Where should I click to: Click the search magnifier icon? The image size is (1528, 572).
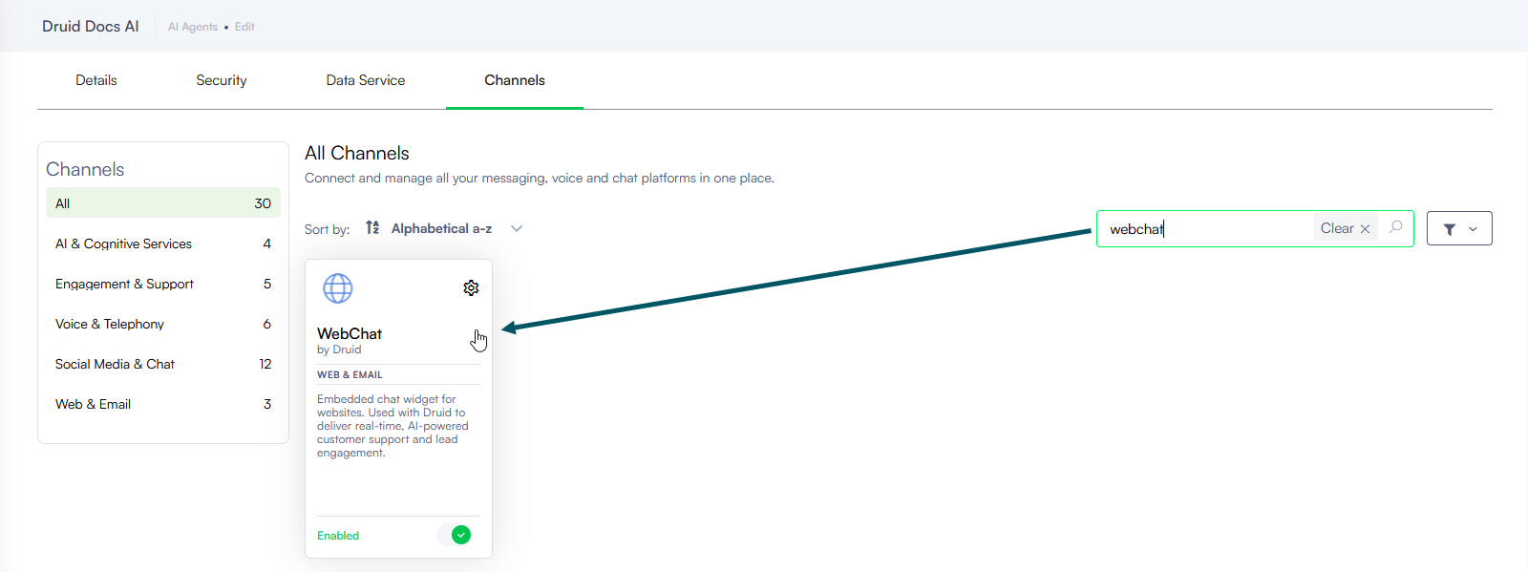point(1395,228)
